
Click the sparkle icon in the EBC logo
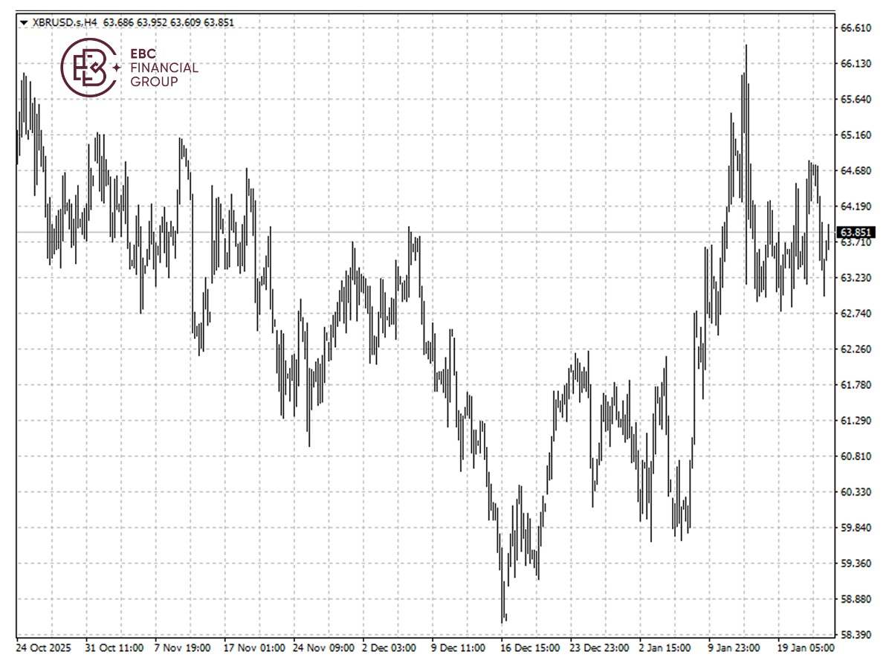pyautogui.click(x=117, y=66)
